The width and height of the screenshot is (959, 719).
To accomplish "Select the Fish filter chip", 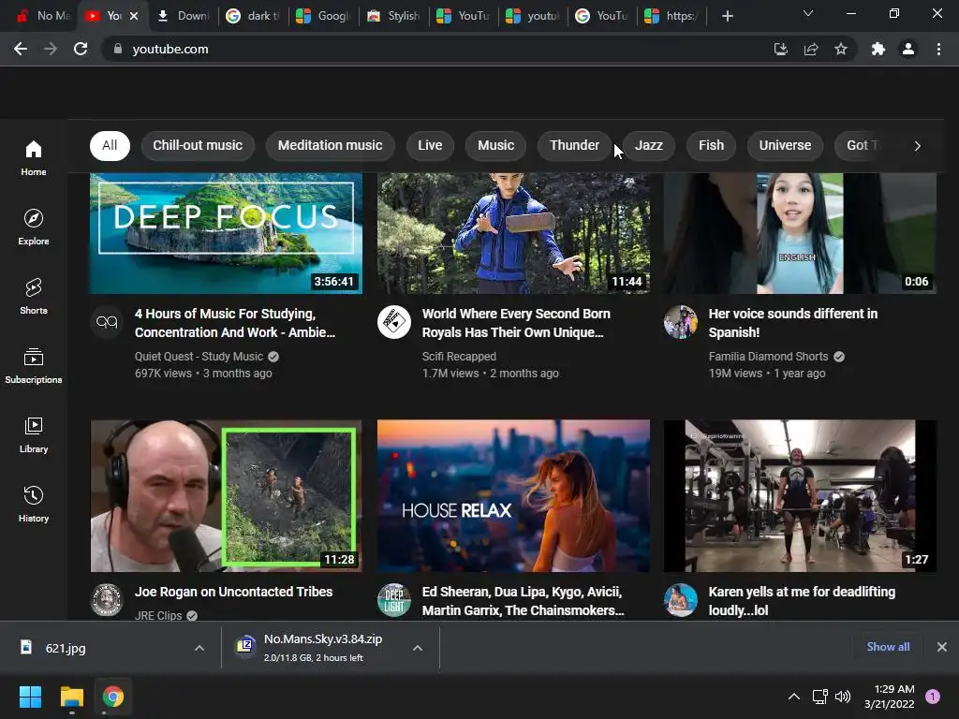I will click(x=712, y=145).
